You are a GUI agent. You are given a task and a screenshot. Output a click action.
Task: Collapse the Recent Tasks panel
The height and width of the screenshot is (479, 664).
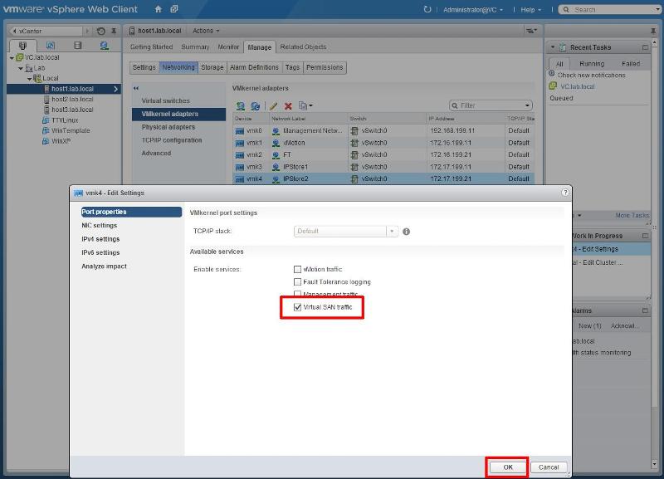click(552, 47)
